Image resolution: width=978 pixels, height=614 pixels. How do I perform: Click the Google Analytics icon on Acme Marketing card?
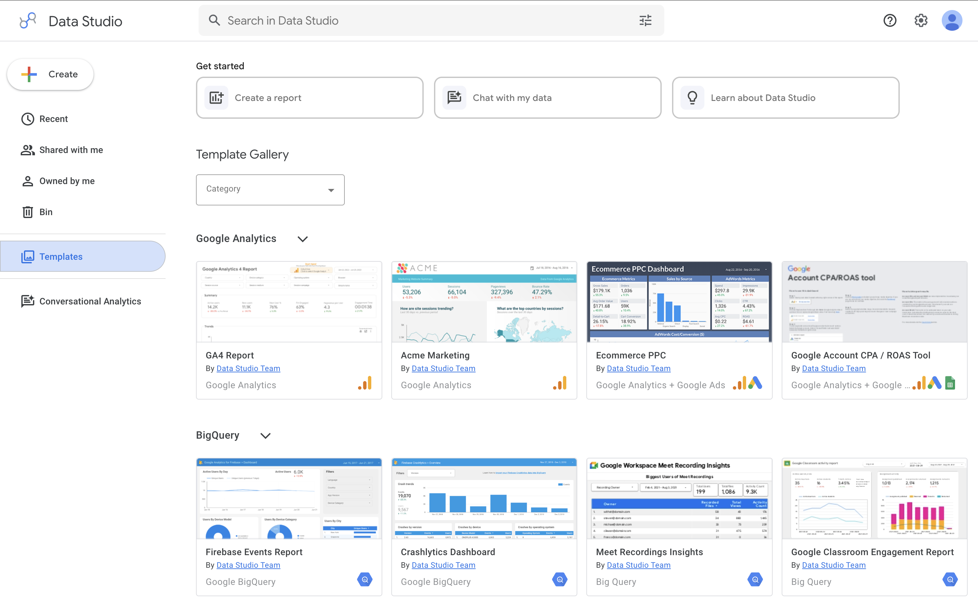click(x=560, y=383)
